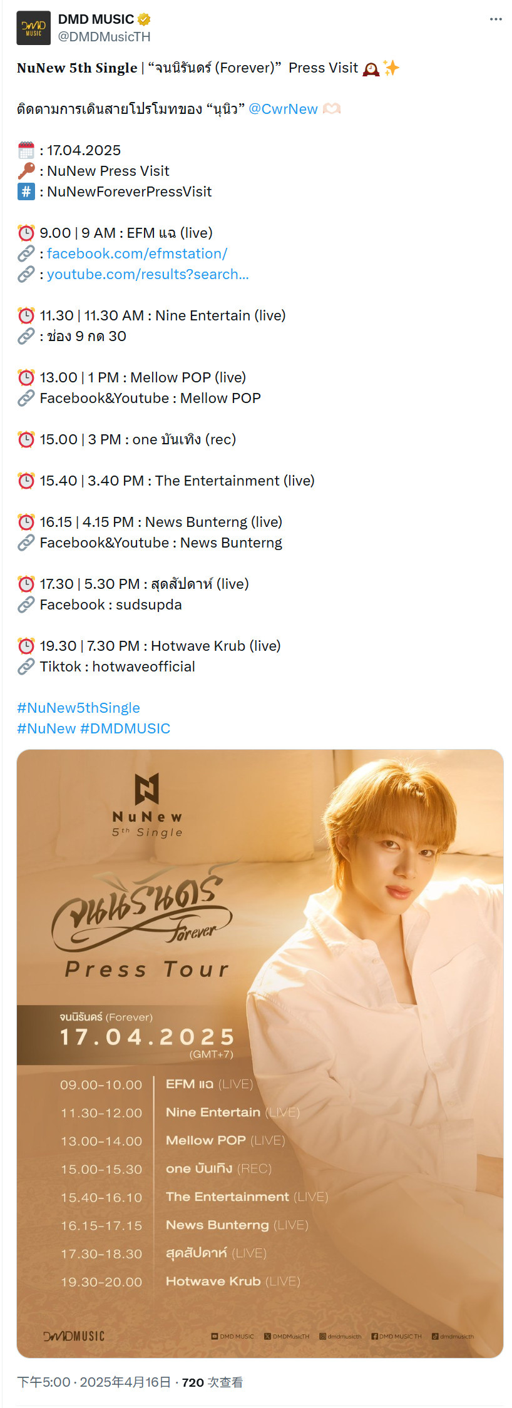512x1408 pixels.
Task: Click the NuNew logo on poster
Action: click(147, 805)
